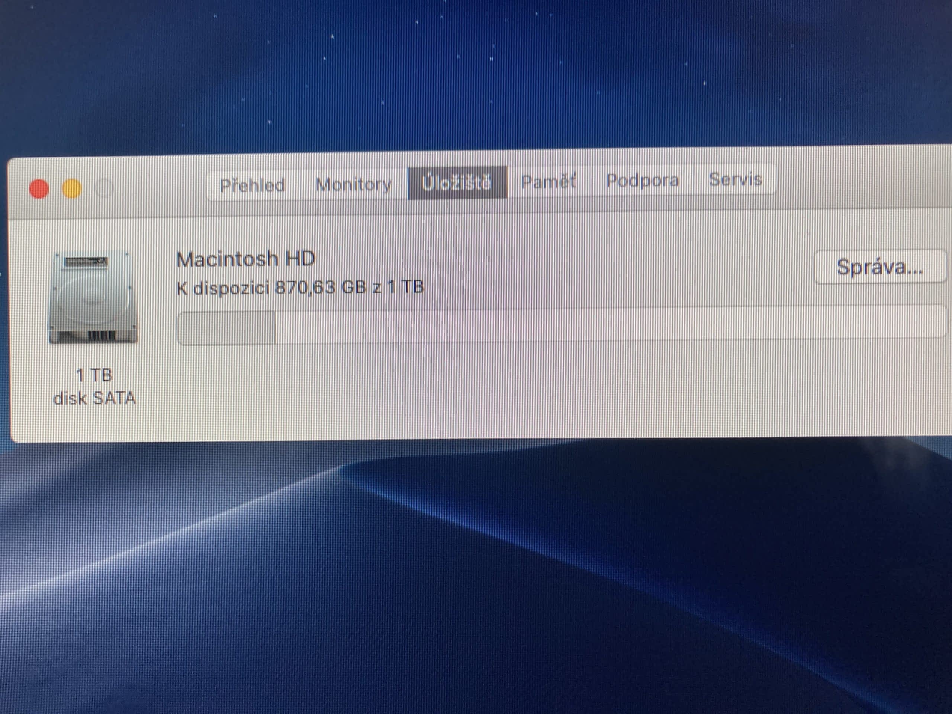
Task: Click the used portion of the storage bar
Action: (226, 328)
